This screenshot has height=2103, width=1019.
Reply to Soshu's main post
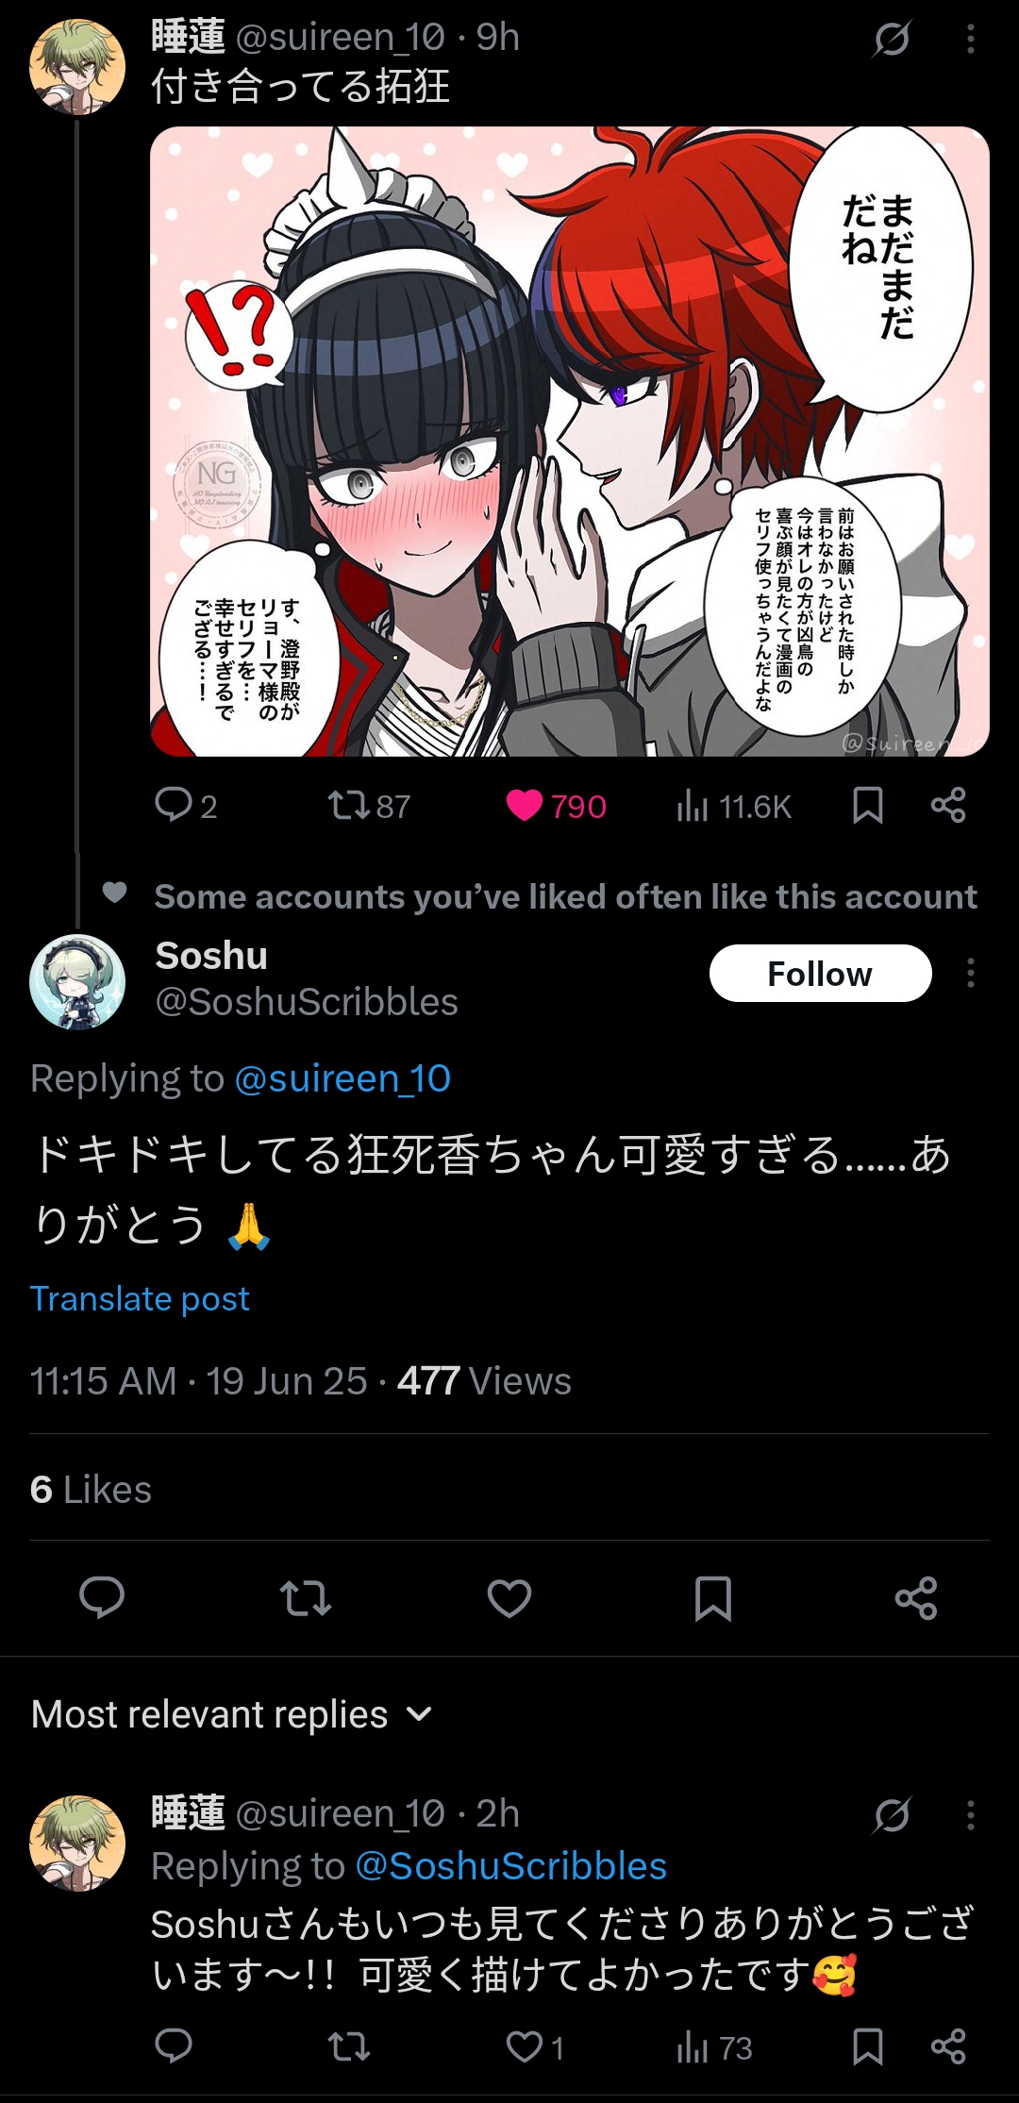[x=102, y=1598]
